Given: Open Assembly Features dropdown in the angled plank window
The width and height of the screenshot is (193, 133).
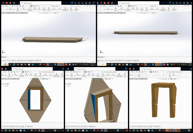Looking at the screenshot, I should pyautogui.click(x=35, y=9).
